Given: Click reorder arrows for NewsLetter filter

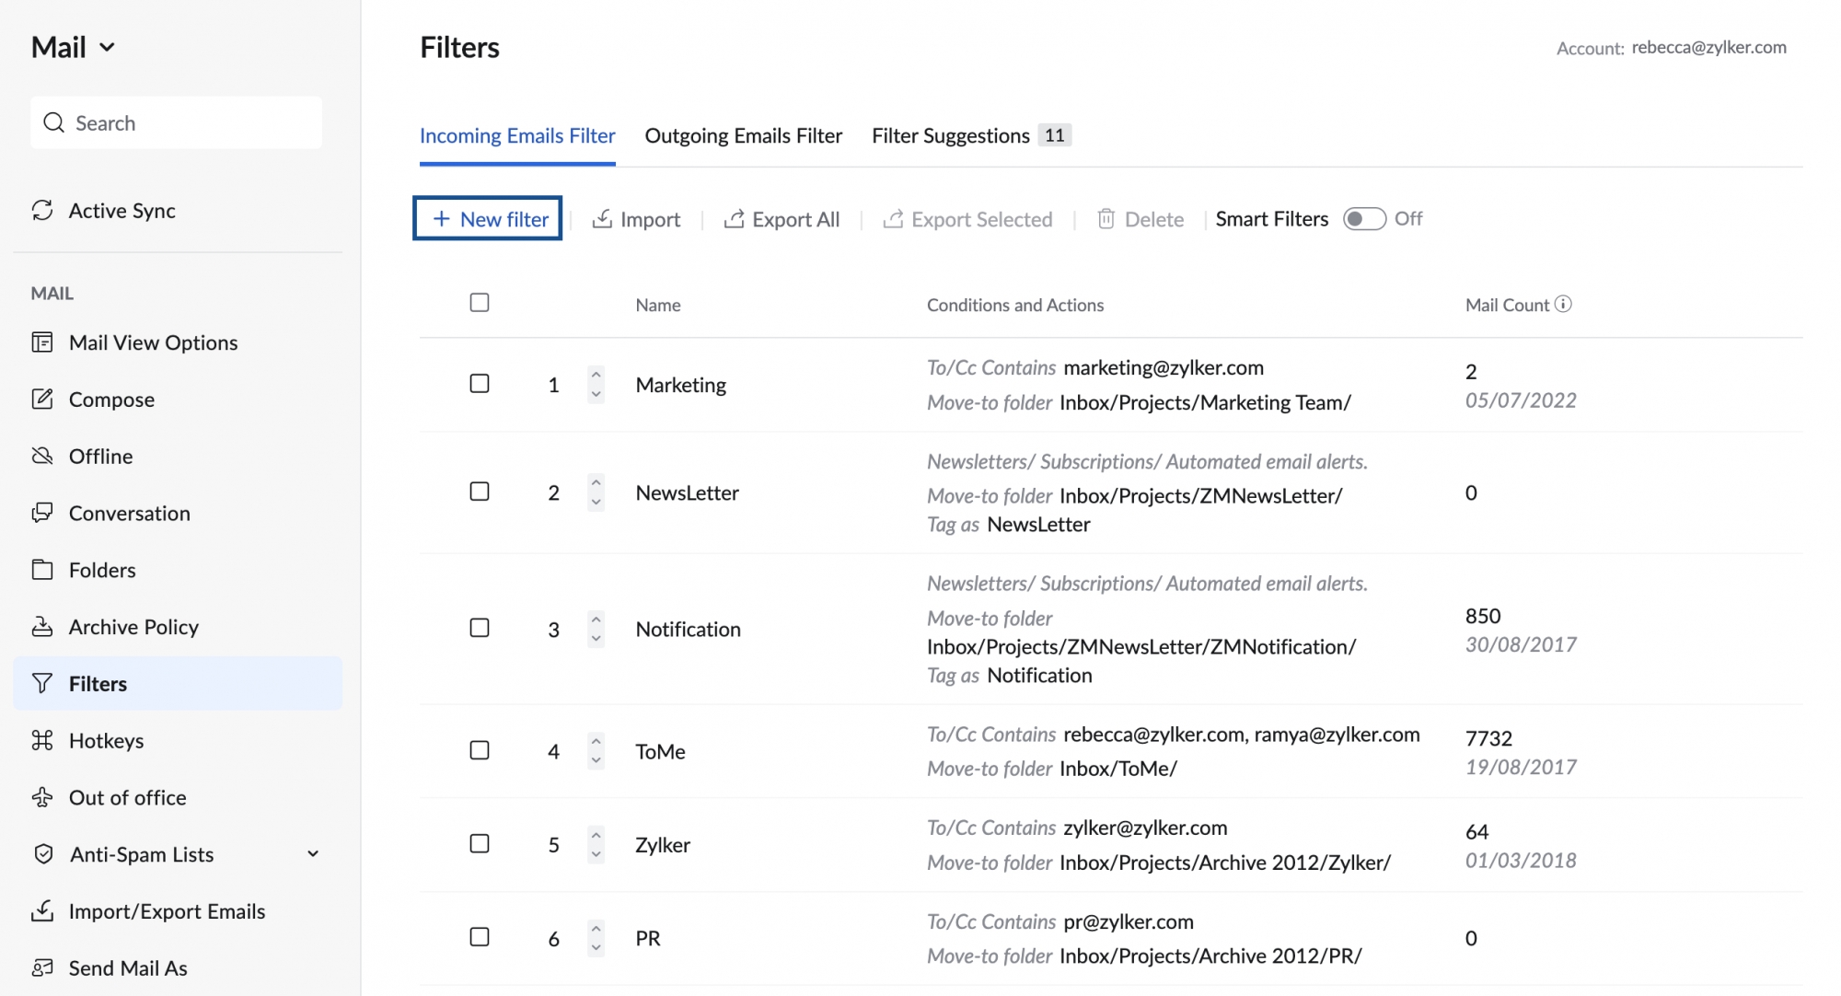Looking at the screenshot, I should [x=595, y=491].
